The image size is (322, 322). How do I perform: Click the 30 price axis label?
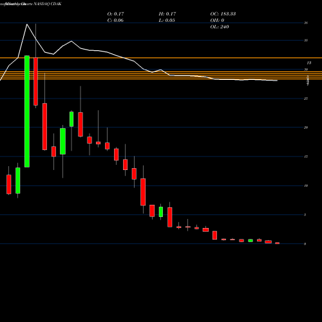point(306,70)
